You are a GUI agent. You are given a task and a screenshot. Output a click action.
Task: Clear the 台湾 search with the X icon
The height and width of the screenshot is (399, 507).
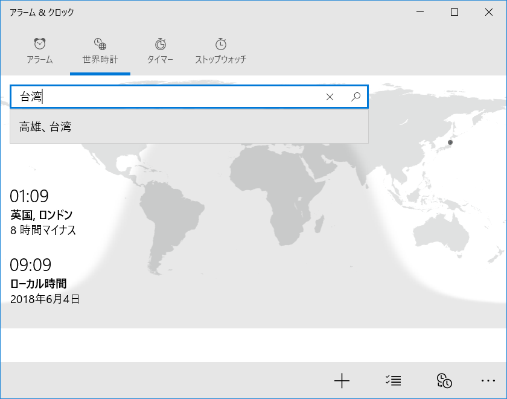pyautogui.click(x=330, y=97)
